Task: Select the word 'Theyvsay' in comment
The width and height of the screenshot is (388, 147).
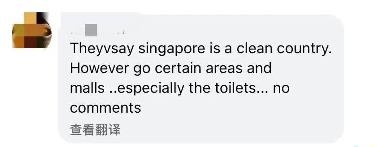Action: [x=102, y=49]
